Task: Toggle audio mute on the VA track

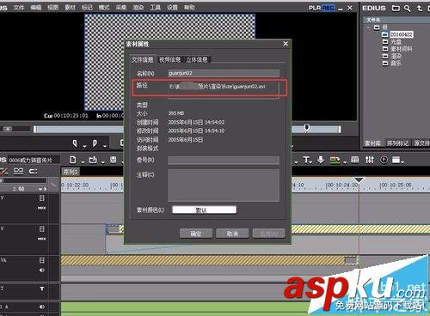Action: pyautogui.click(x=42, y=270)
